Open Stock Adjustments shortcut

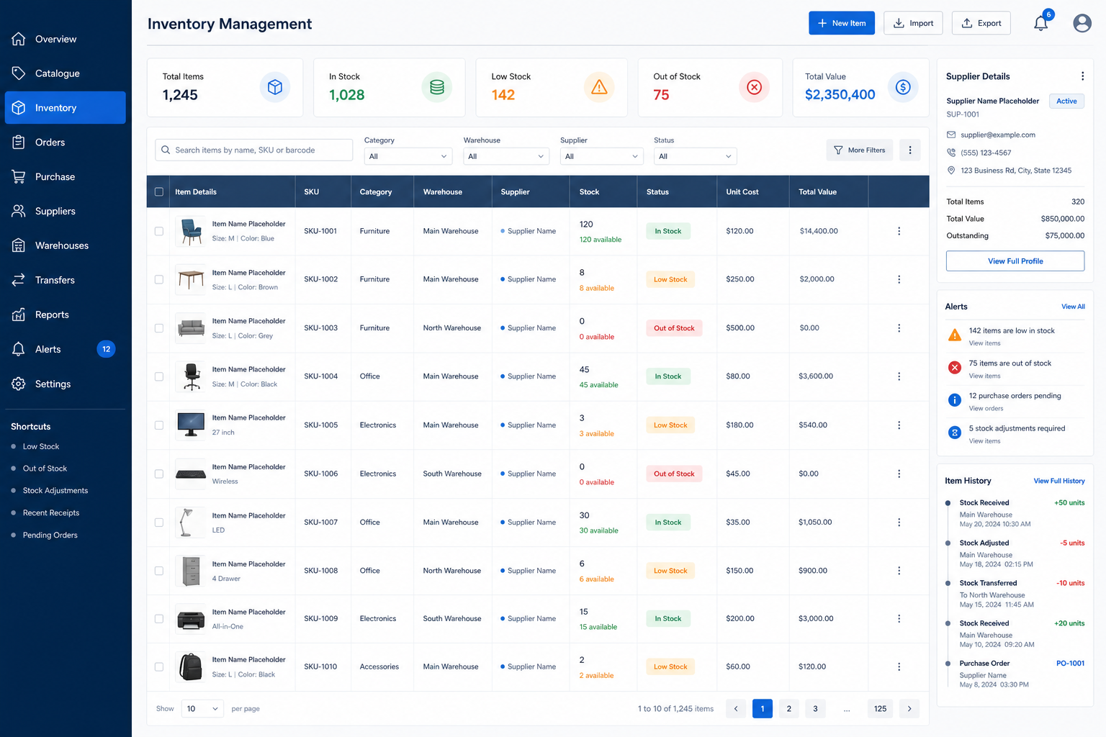(x=55, y=491)
